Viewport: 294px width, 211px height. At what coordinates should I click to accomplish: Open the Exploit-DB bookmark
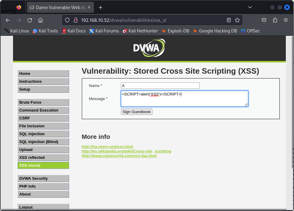(x=175, y=31)
